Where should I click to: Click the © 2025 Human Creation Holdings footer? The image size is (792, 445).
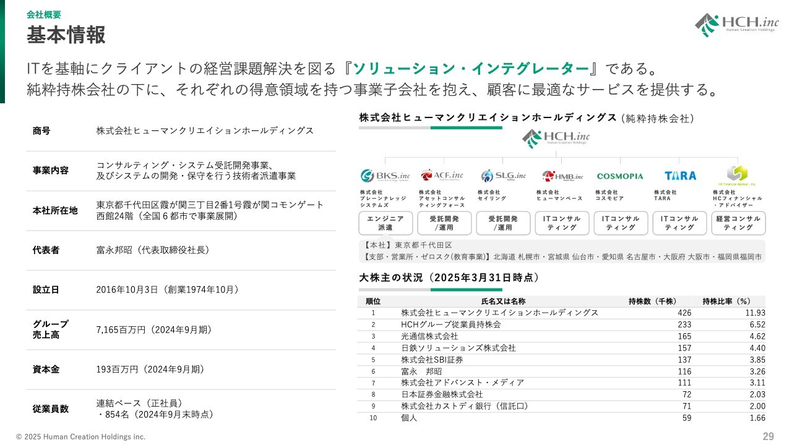pos(80,436)
